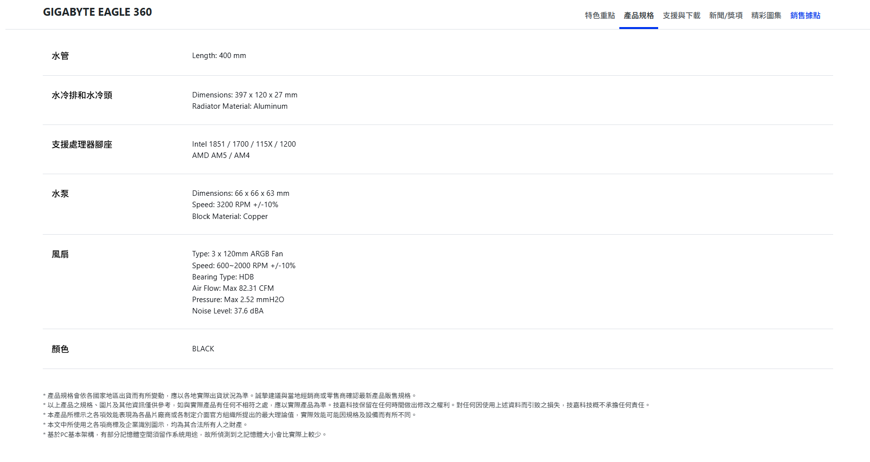Click the 水泵 row heading

point(60,194)
